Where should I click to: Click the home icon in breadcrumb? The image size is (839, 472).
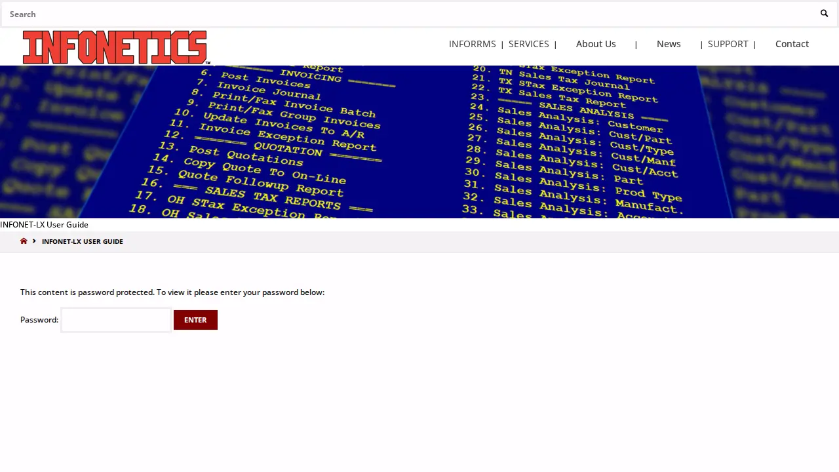click(x=24, y=241)
